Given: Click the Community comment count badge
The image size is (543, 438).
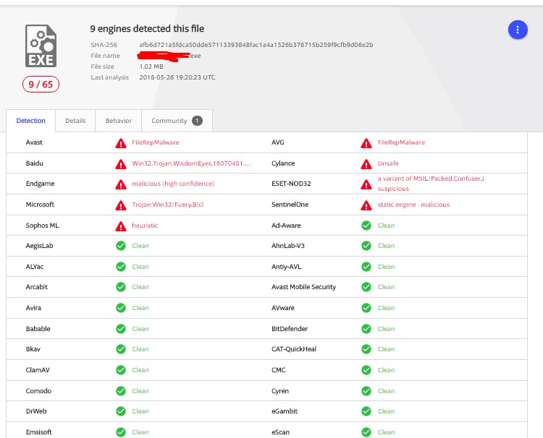Looking at the screenshot, I should click(197, 121).
